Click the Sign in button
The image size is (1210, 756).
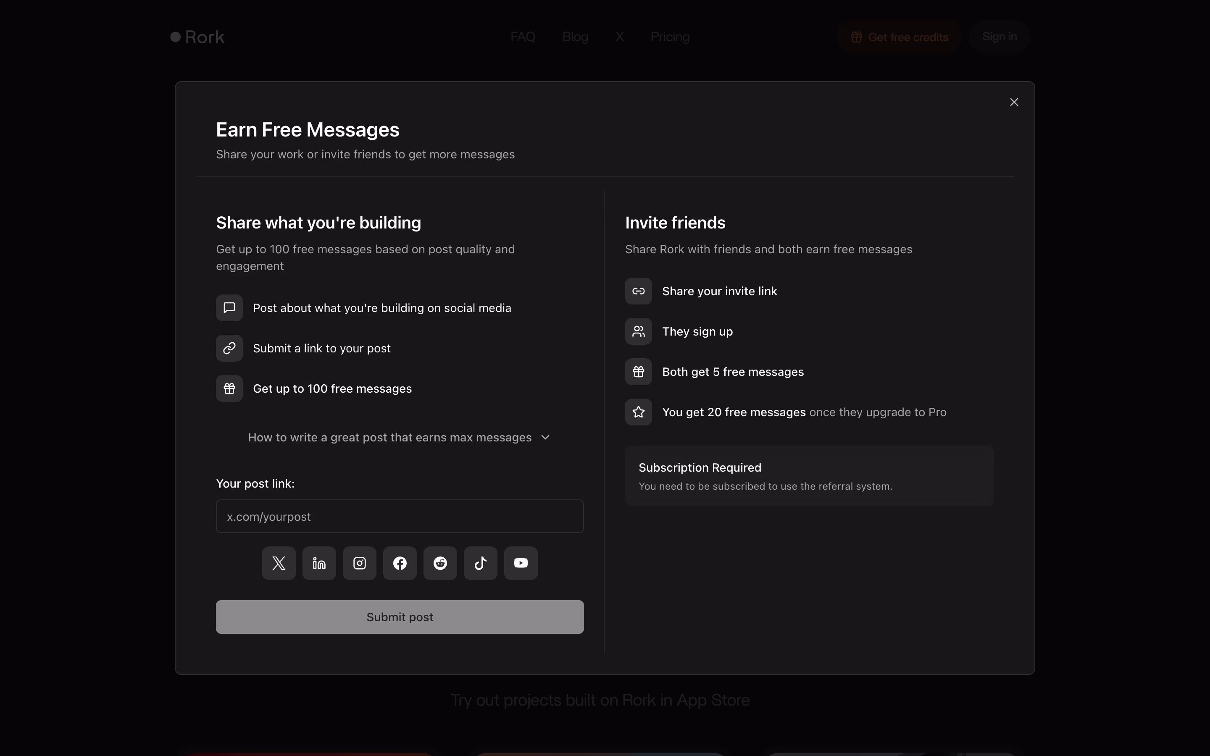tap(999, 37)
